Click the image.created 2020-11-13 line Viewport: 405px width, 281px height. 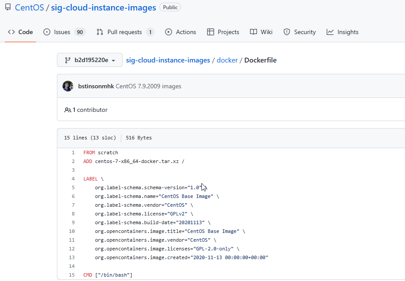pyautogui.click(x=182, y=257)
